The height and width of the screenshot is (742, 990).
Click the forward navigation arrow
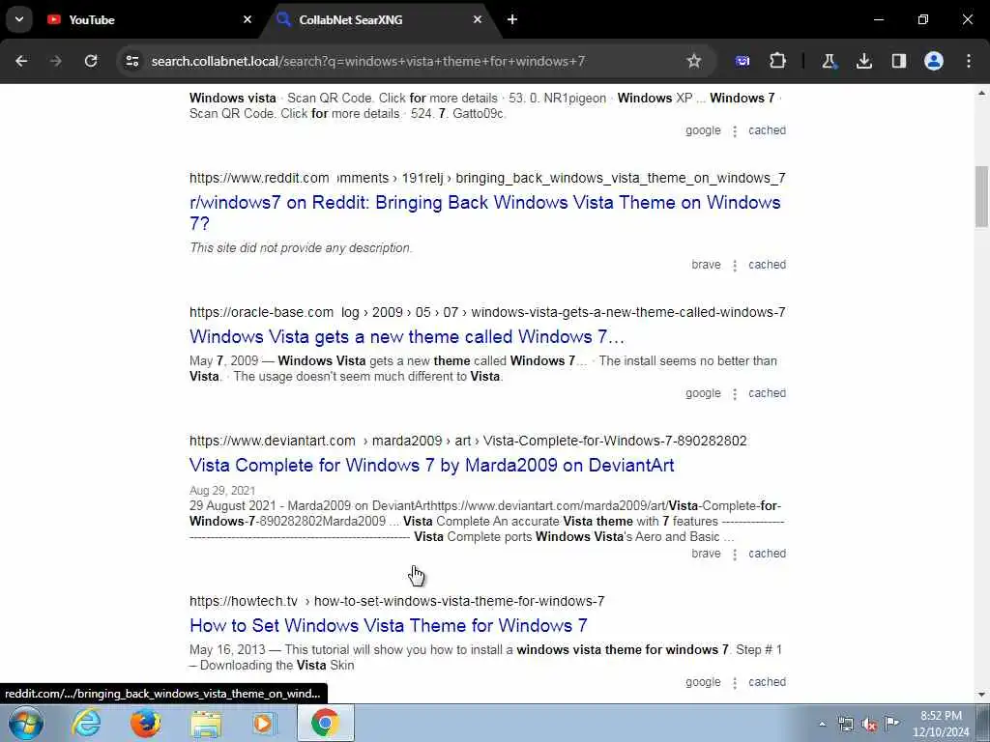55,61
